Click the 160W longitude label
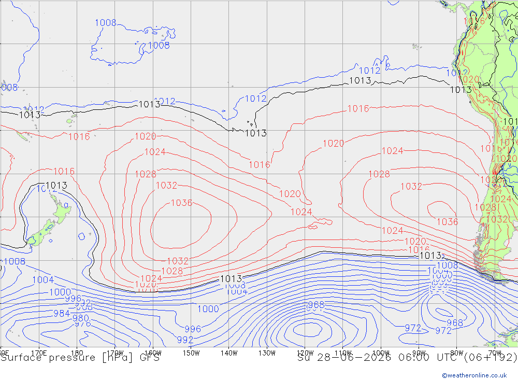Viewport: 518px width, 380px height. pos(153,353)
